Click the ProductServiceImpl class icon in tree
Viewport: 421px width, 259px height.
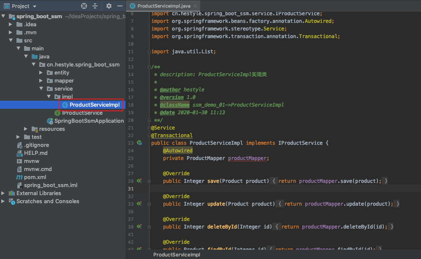[65, 105]
